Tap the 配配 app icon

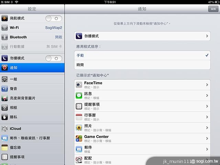pos(79,160)
